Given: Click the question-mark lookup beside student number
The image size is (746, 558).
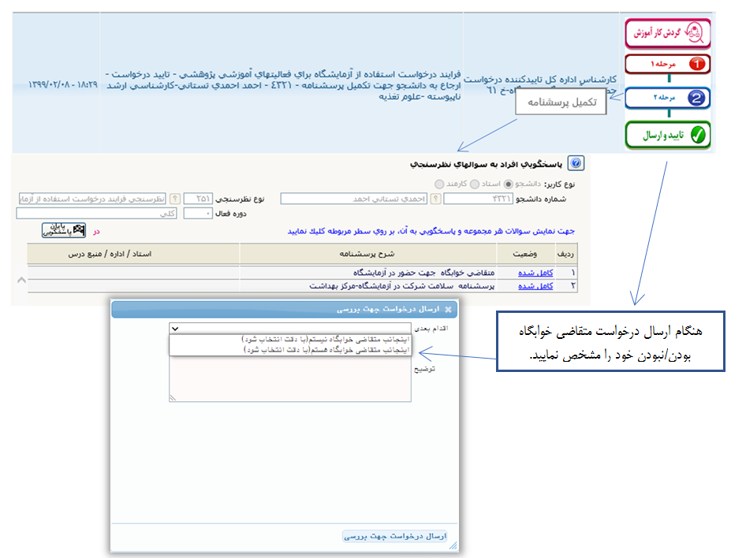Looking at the screenshot, I should (x=435, y=199).
